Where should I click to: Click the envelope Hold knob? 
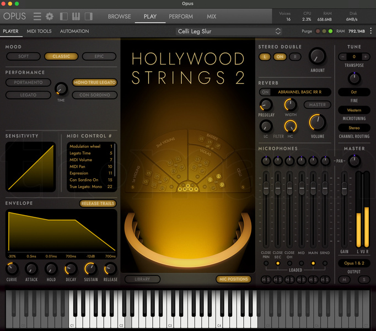coord(51,269)
